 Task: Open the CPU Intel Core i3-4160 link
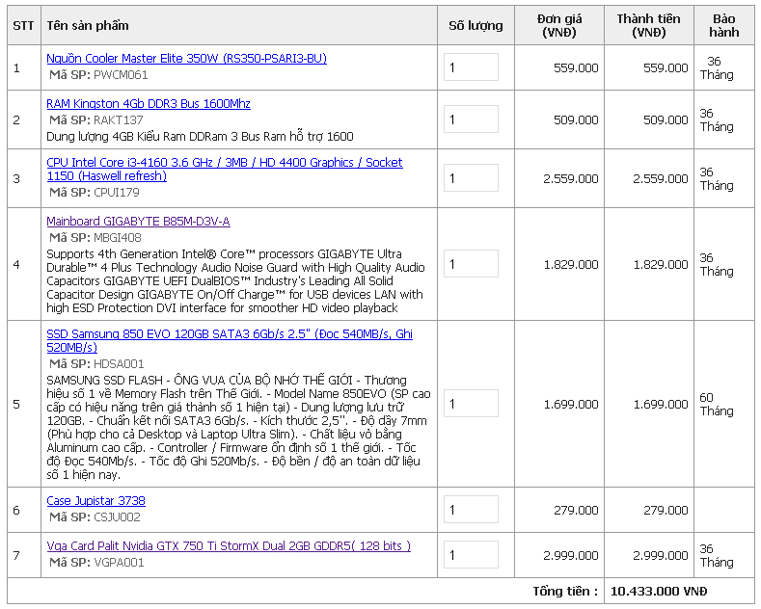(x=224, y=170)
